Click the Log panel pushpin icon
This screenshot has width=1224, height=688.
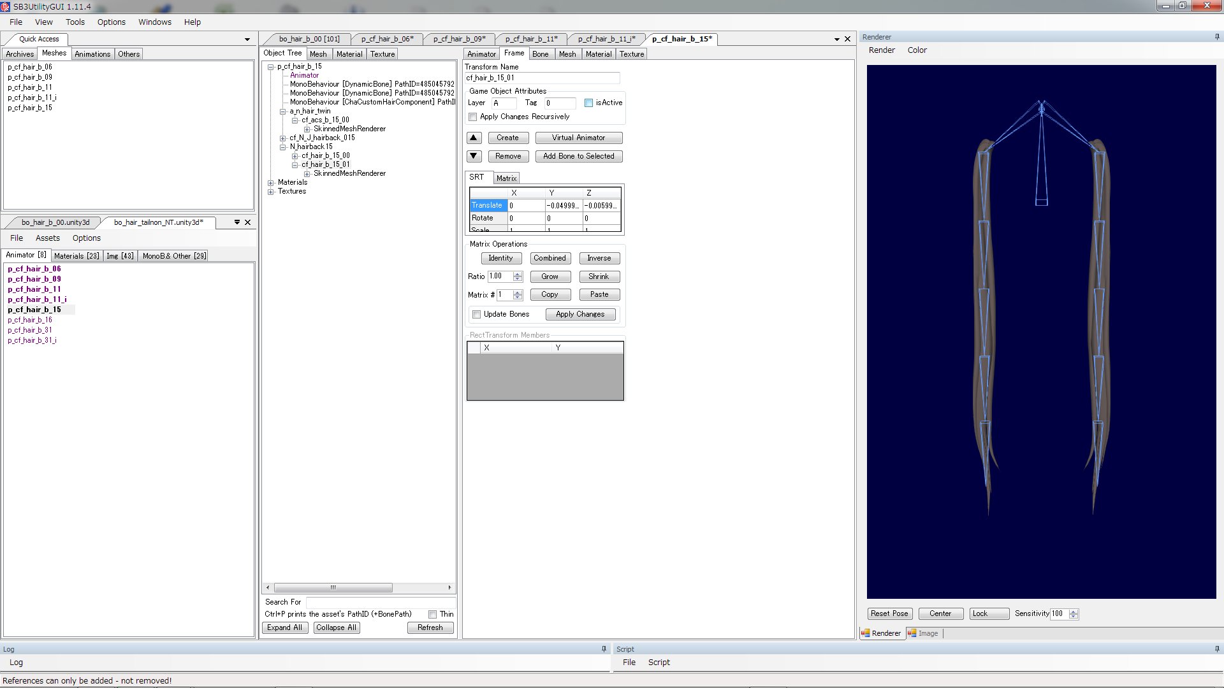tap(604, 649)
